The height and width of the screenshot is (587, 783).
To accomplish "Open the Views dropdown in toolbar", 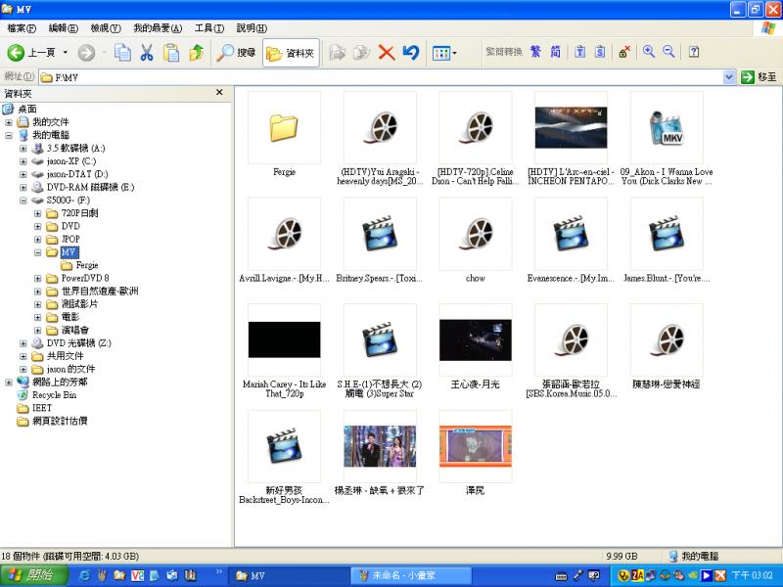I will coord(444,52).
